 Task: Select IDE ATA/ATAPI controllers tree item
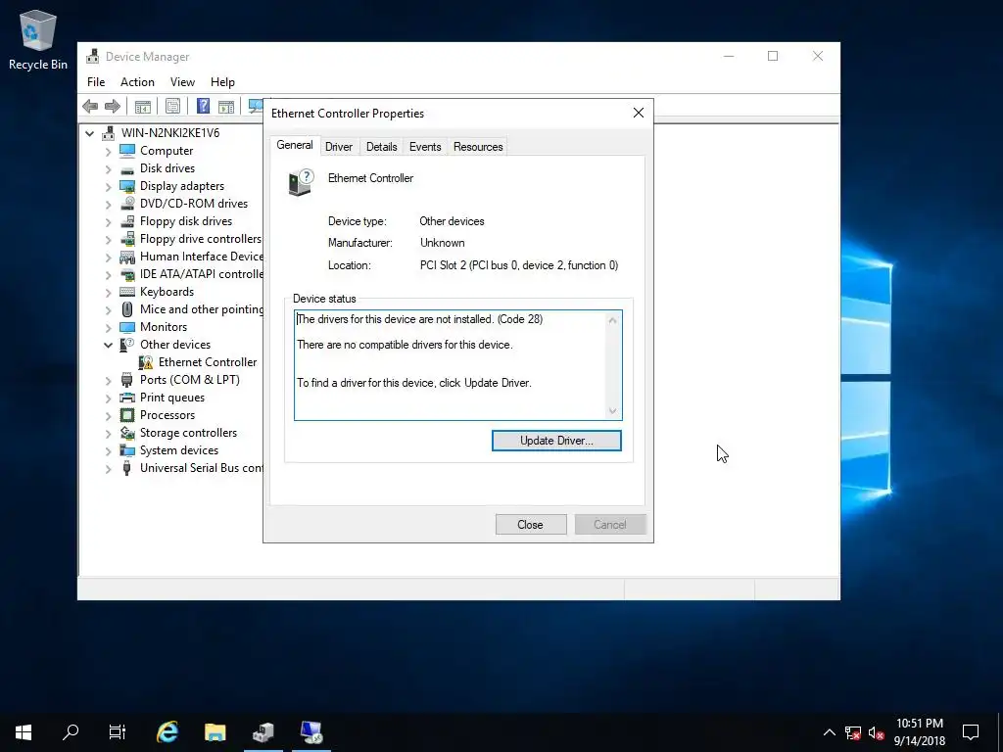click(x=201, y=274)
